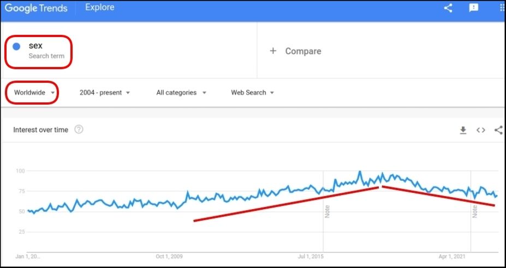506x268 pixels.
Task: Open the Web Search type dropdown
Action: pos(252,93)
